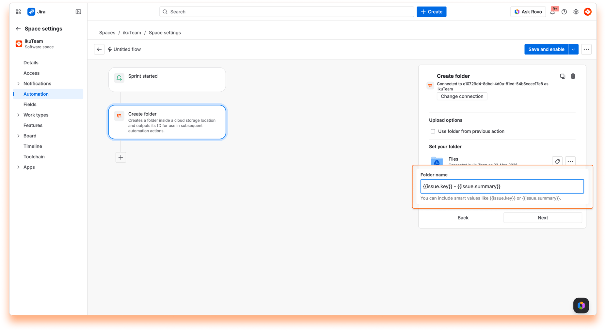The image size is (606, 331).
Task: Click the Untitled flow title
Action: coord(127,49)
